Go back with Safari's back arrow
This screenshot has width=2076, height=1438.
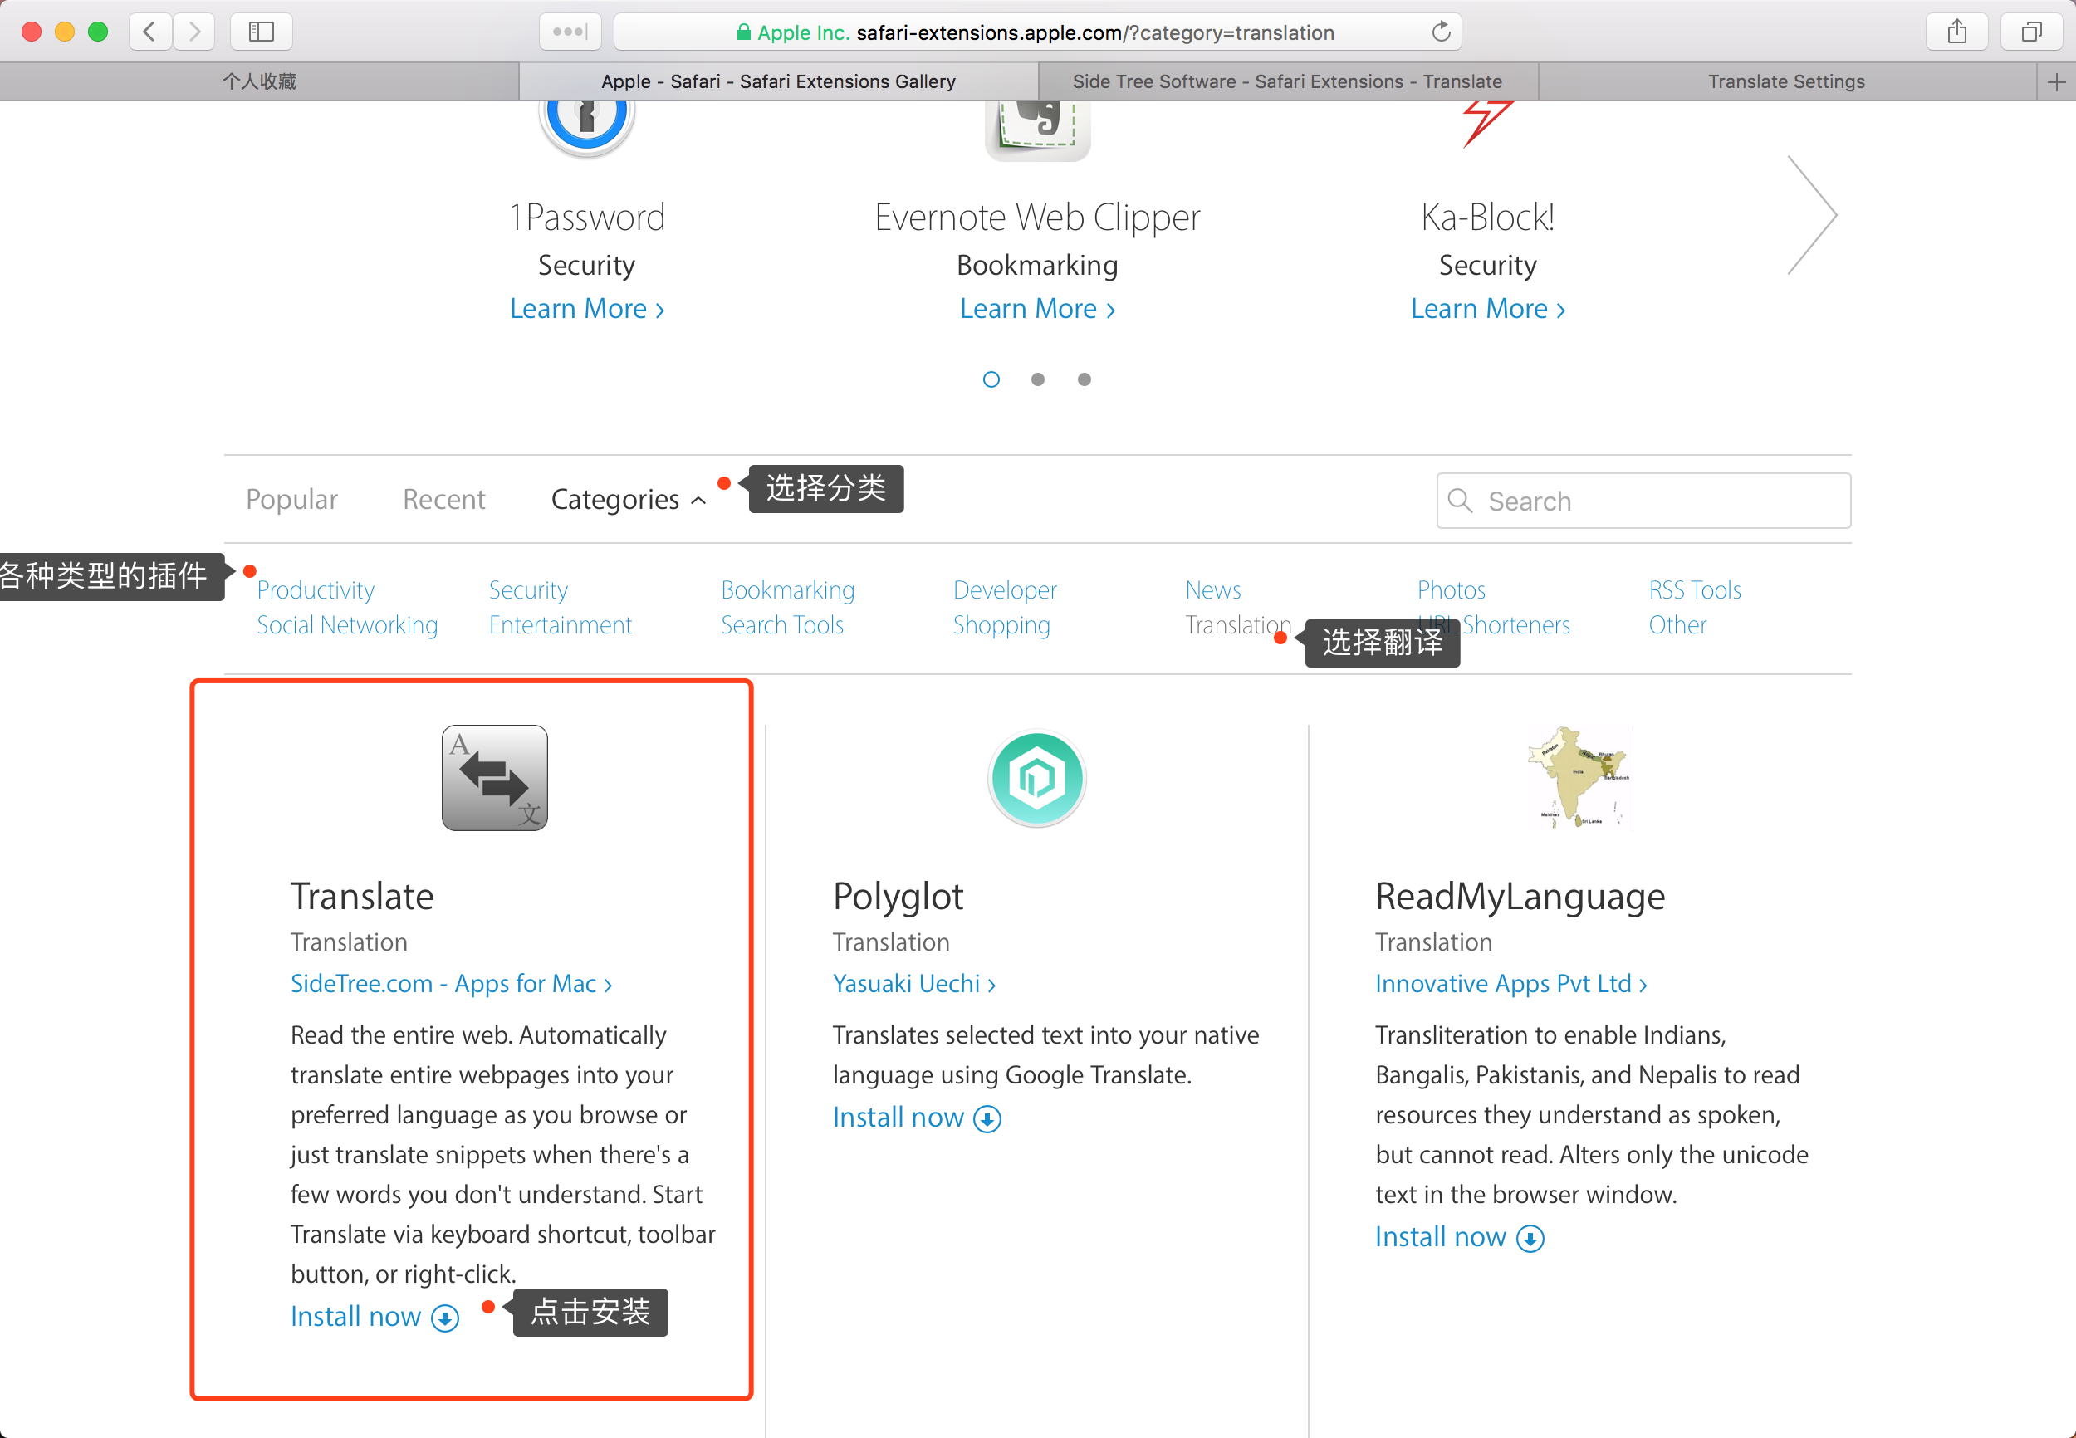149,32
